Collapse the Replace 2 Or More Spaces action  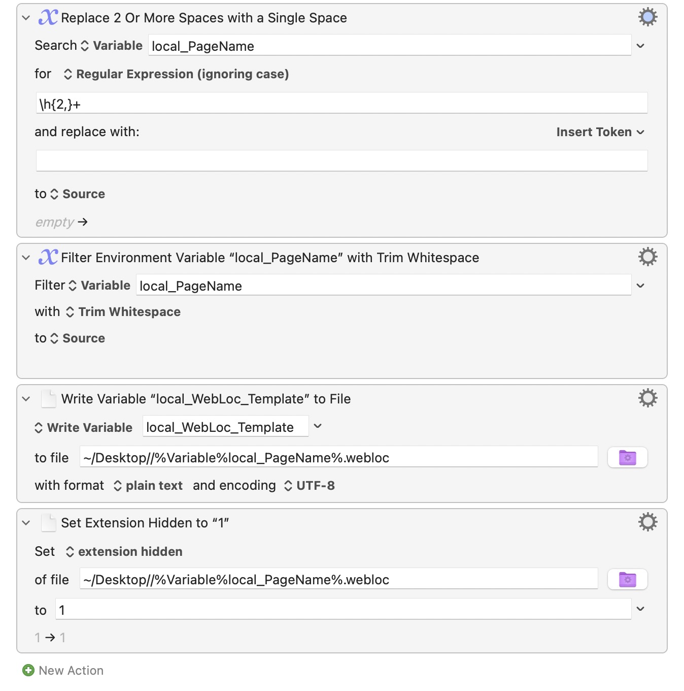tap(26, 18)
